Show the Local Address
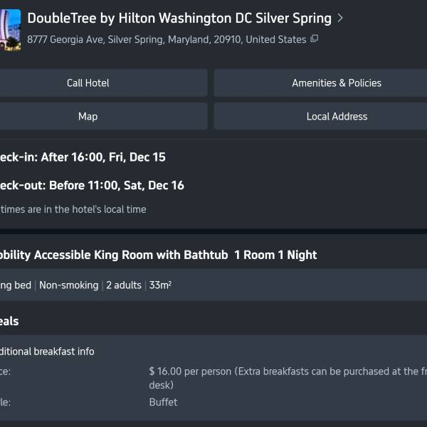This screenshot has height=427, width=427. pyautogui.click(x=336, y=117)
